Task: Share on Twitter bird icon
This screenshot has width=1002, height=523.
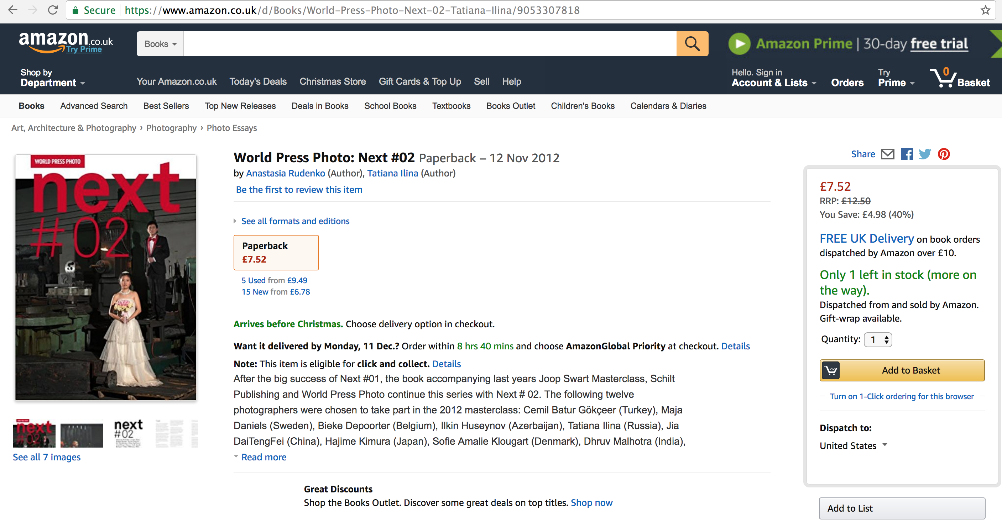Action: (925, 154)
